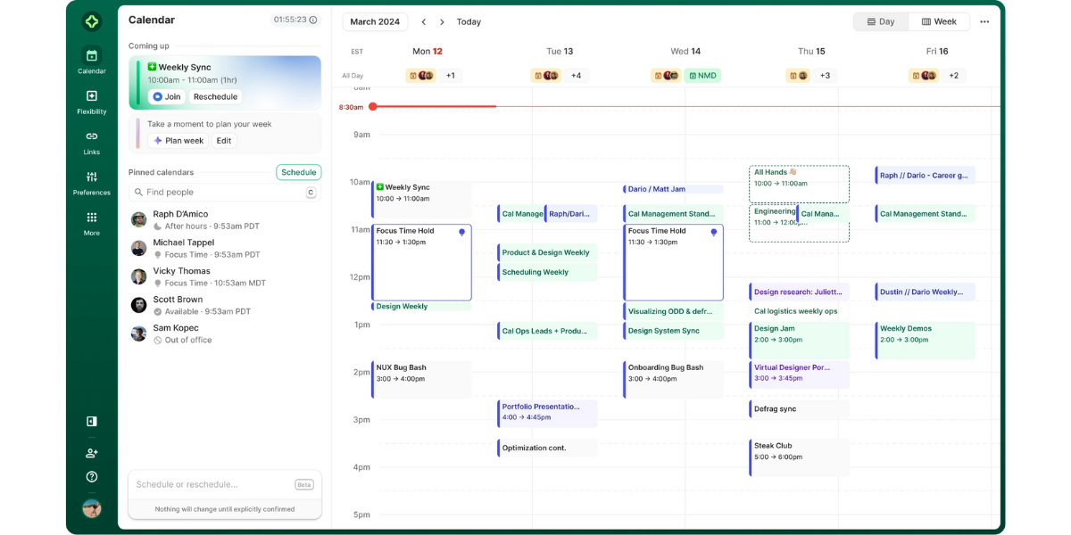Click the Find people search field
Screen dimensions: 1071x535
click(178, 192)
